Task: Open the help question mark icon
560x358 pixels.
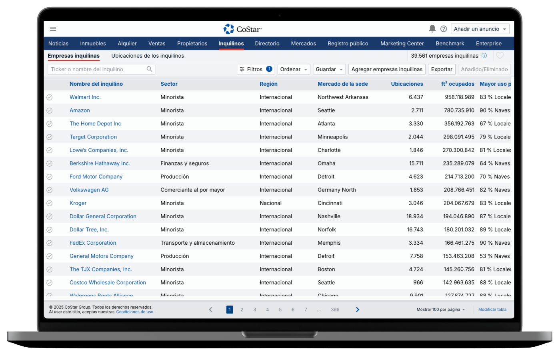Action: 444,29
